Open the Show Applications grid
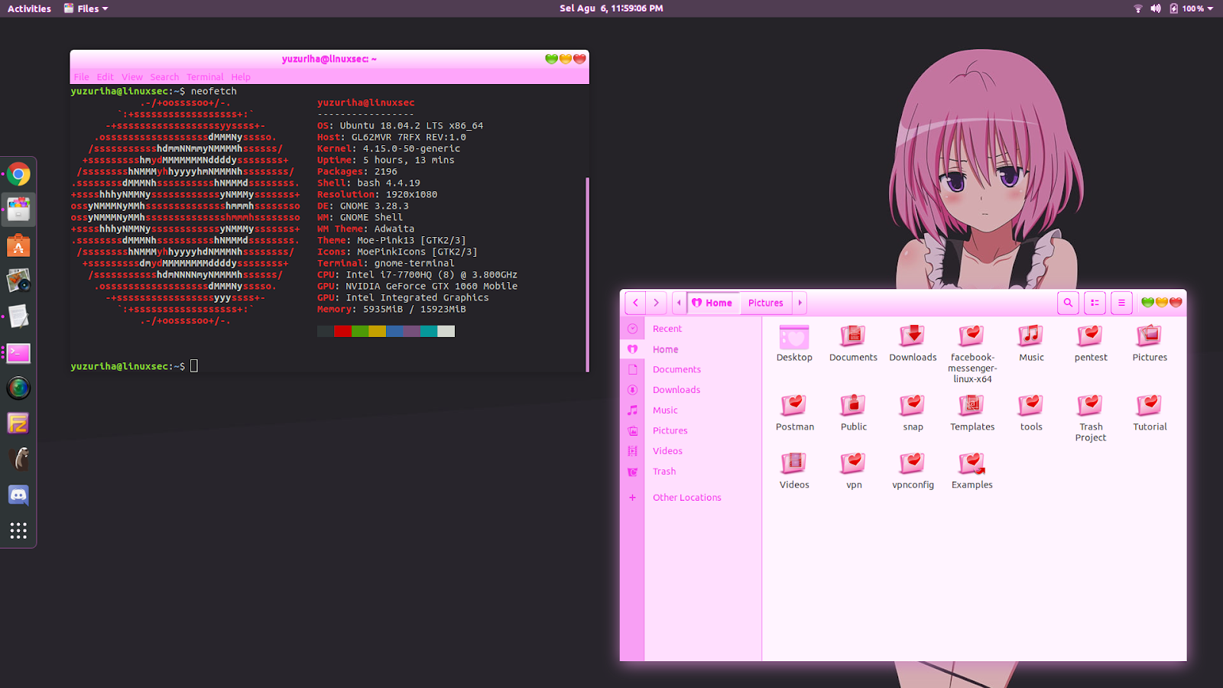Viewport: 1223px width, 688px height. tap(18, 530)
